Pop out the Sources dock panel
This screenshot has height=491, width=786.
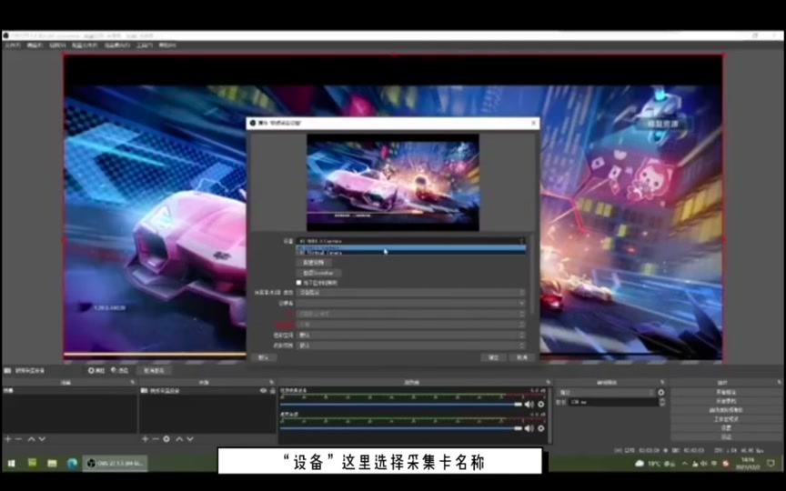pos(272,382)
